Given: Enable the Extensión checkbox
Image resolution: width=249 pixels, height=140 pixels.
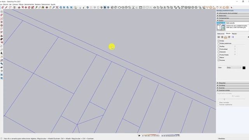Looking at the screenshot, I should click(219, 52).
